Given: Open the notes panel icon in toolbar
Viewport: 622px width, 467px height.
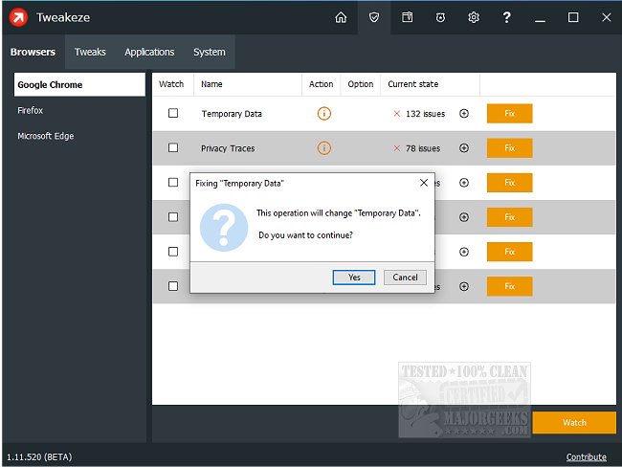Looking at the screenshot, I should [x=407, y=17].
